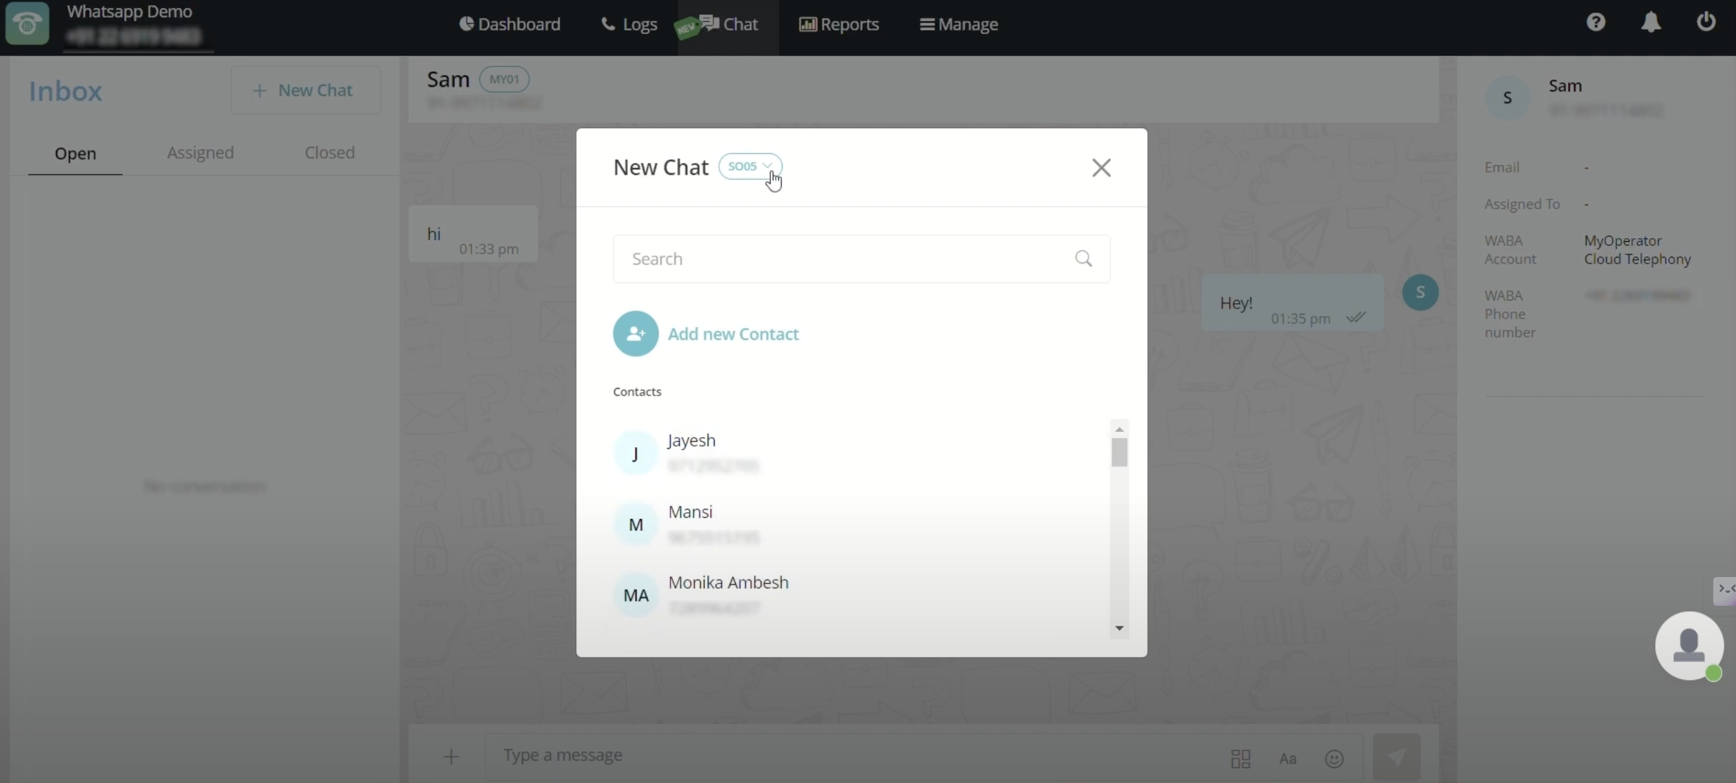
Task: Open the emoji picker in message bar
Action: pos(1335,758)
